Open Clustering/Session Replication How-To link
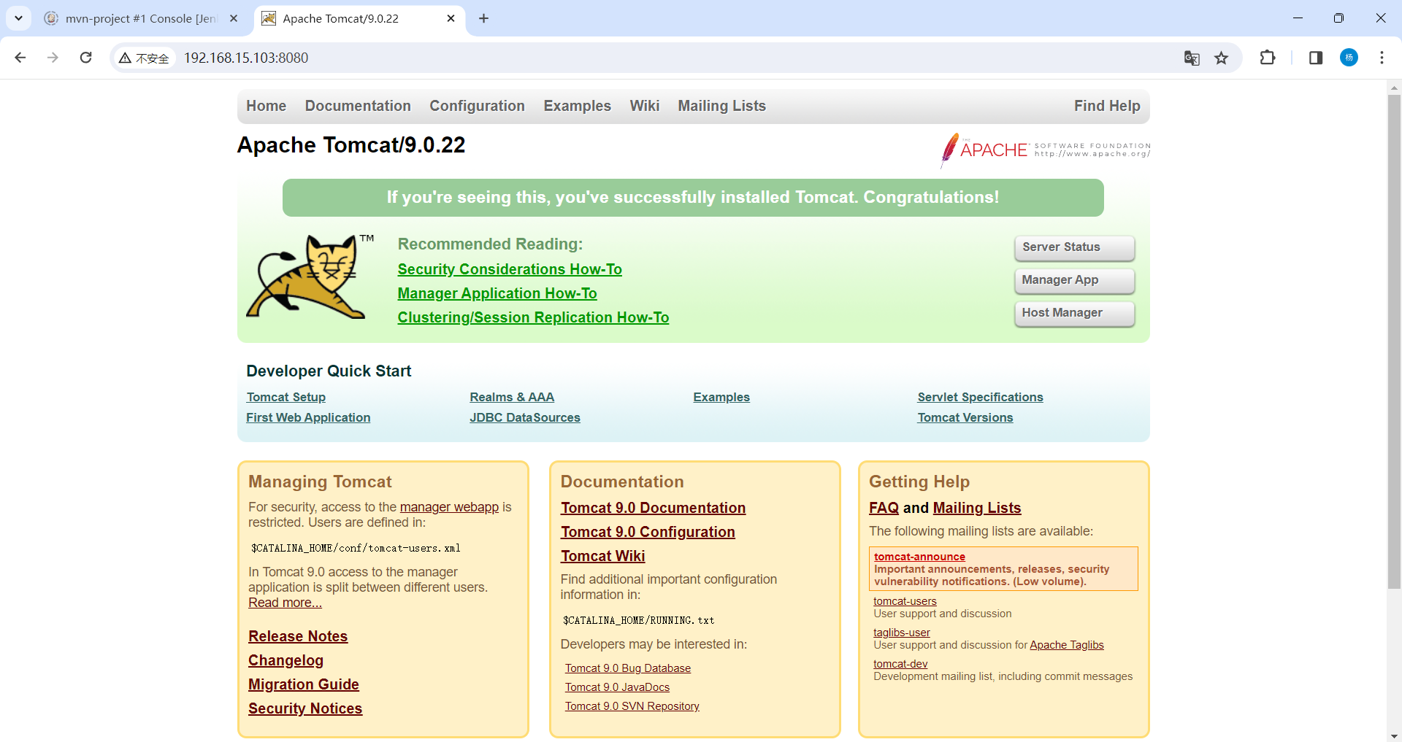 click(x=533, y=317)
